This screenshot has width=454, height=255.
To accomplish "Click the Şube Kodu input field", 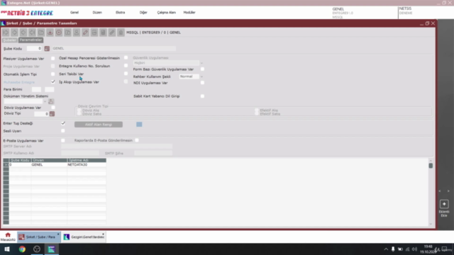I will 35,49.
